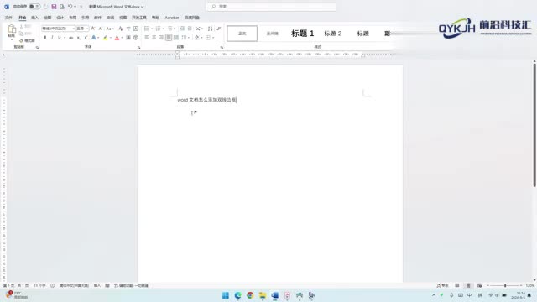Sort the selected text
Viewport: 537px width, 302px height.
pyautogui.click(x=211, y=29)
